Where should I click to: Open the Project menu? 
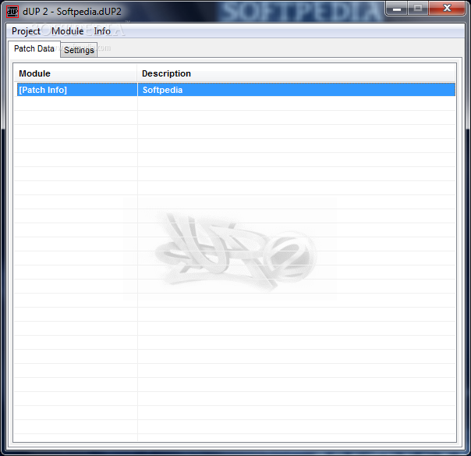point(26,31)
